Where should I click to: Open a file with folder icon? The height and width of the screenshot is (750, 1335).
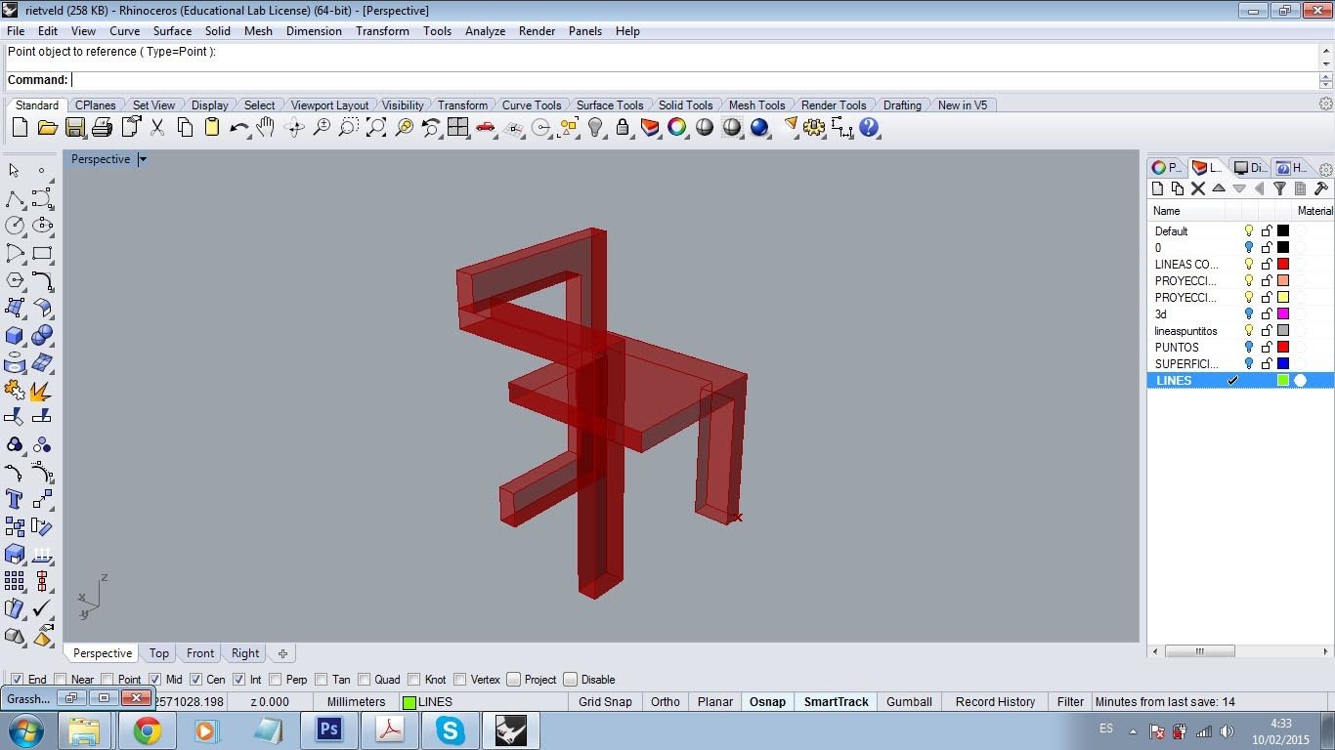[47, 127]
